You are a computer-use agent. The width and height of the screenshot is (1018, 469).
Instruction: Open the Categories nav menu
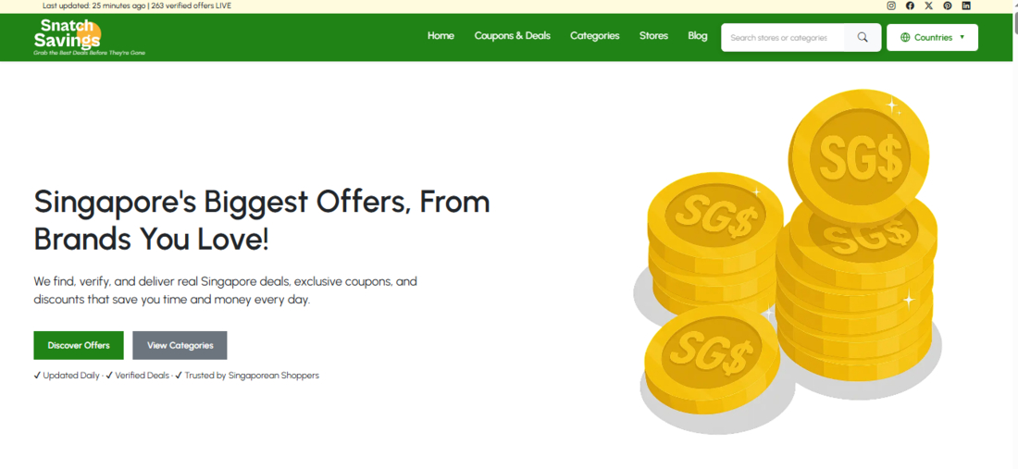point(594,36)
